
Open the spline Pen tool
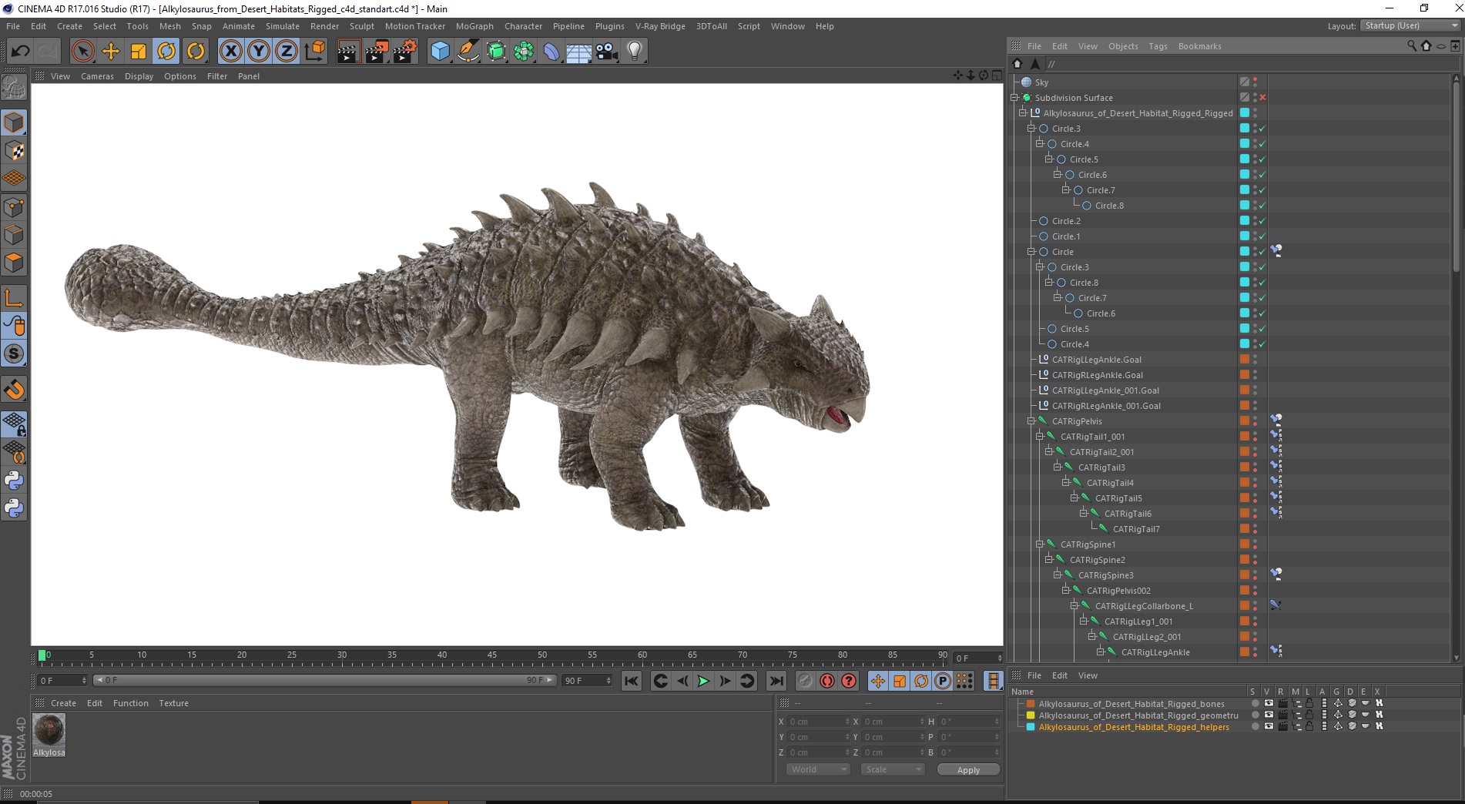coord(468,52)
